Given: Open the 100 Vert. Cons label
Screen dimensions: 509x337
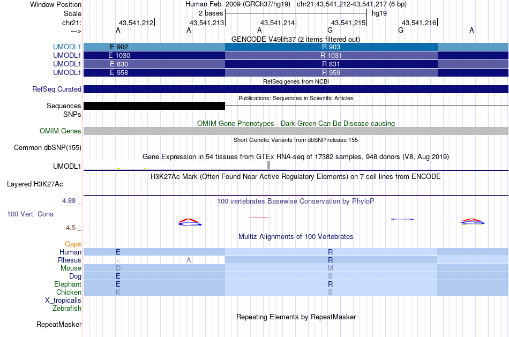Looking at the screenshot, I should point(30,214).
